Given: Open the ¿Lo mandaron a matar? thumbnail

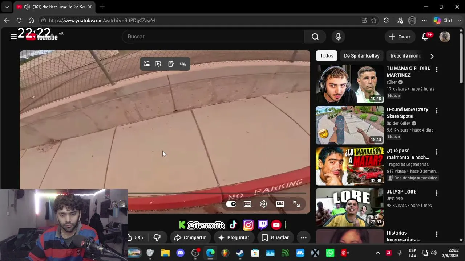Looking at the screenshot, I should pyautogui.click(x=349, y=166).
